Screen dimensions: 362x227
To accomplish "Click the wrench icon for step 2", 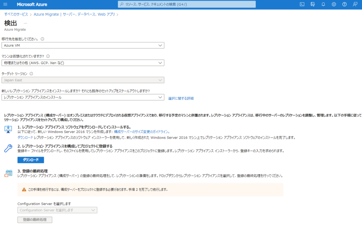I will click(x=8, y=148).
